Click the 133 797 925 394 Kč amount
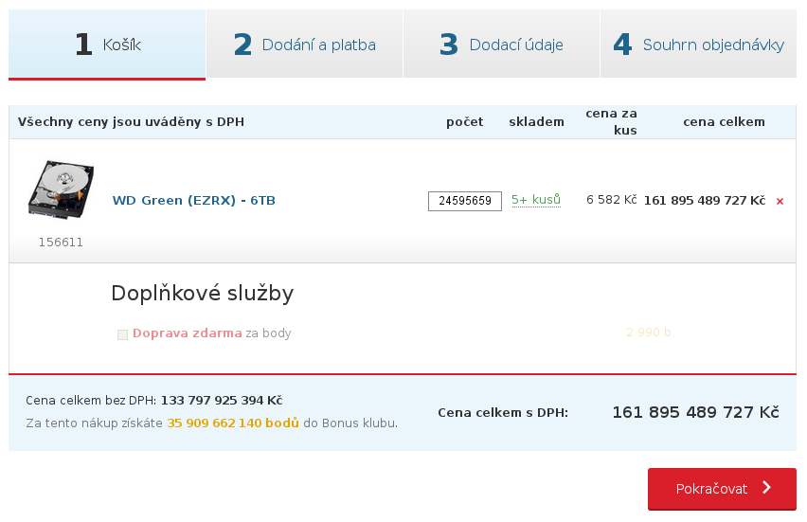This screenshot has height=522, width=807. 222,400
